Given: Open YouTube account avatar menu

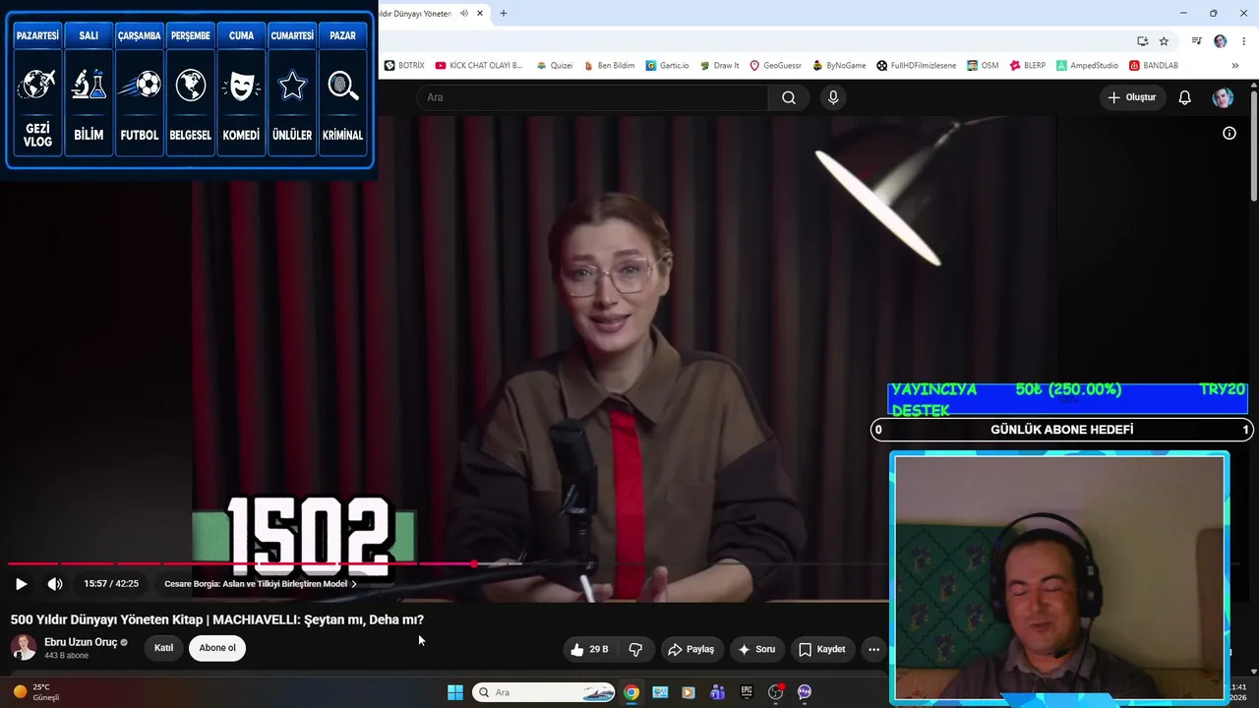Looking at the screenshot, I should pos(1223,97).
